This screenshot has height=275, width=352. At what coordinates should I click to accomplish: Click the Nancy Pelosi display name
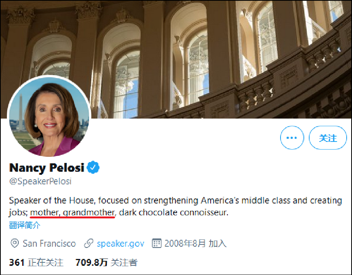coord(47,168)
